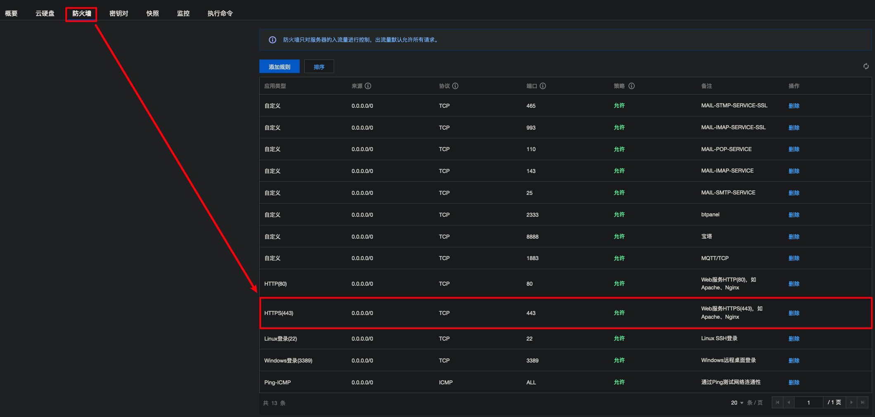Click the 宝塔 remark text
The image size is (875, 417).
pyautogui.click(x=707, y=237)
